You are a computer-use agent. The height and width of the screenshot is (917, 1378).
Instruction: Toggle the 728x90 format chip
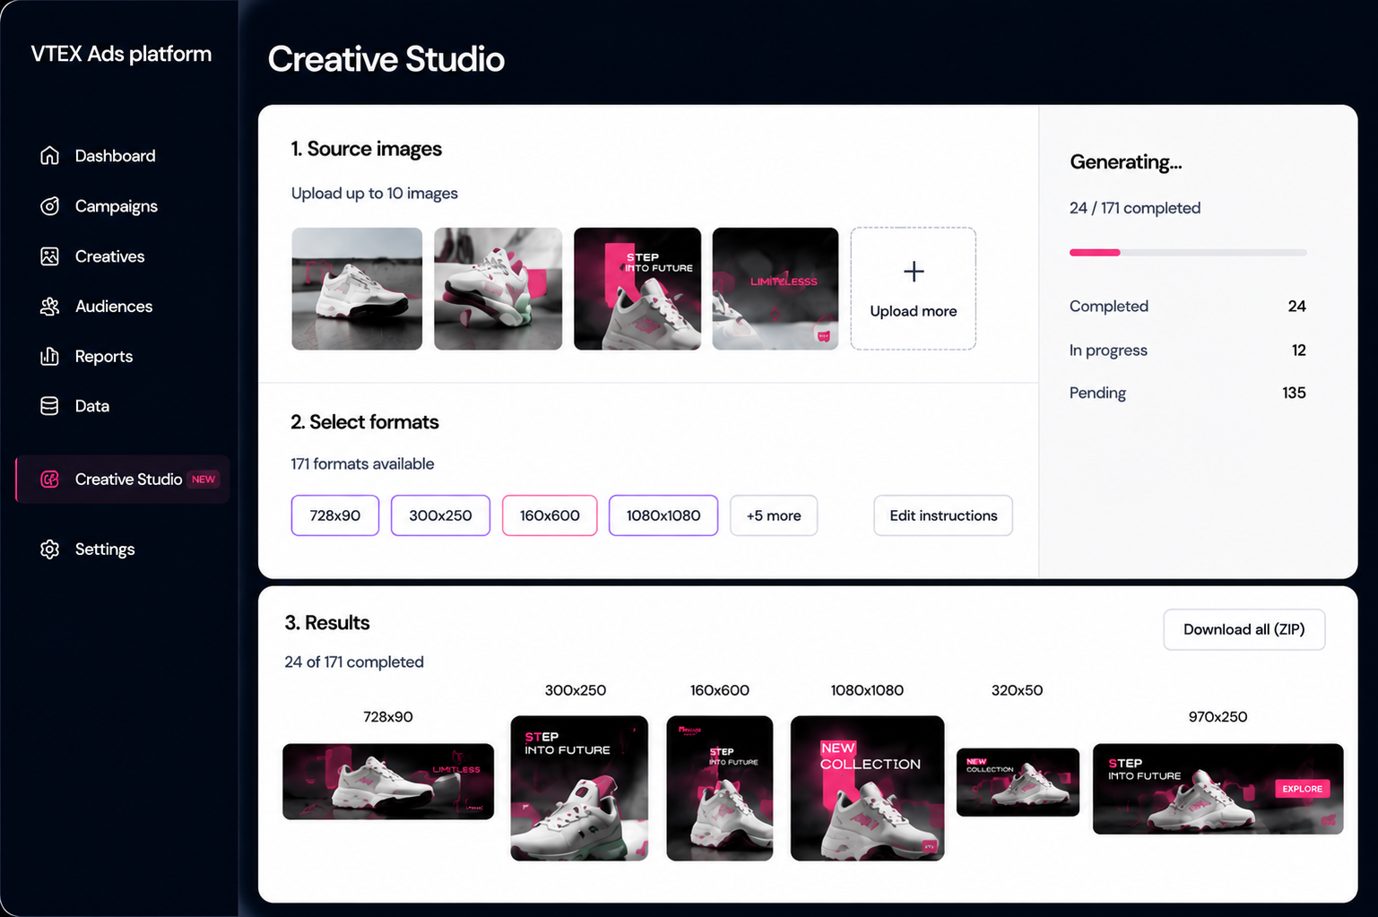tap(335, 515)
